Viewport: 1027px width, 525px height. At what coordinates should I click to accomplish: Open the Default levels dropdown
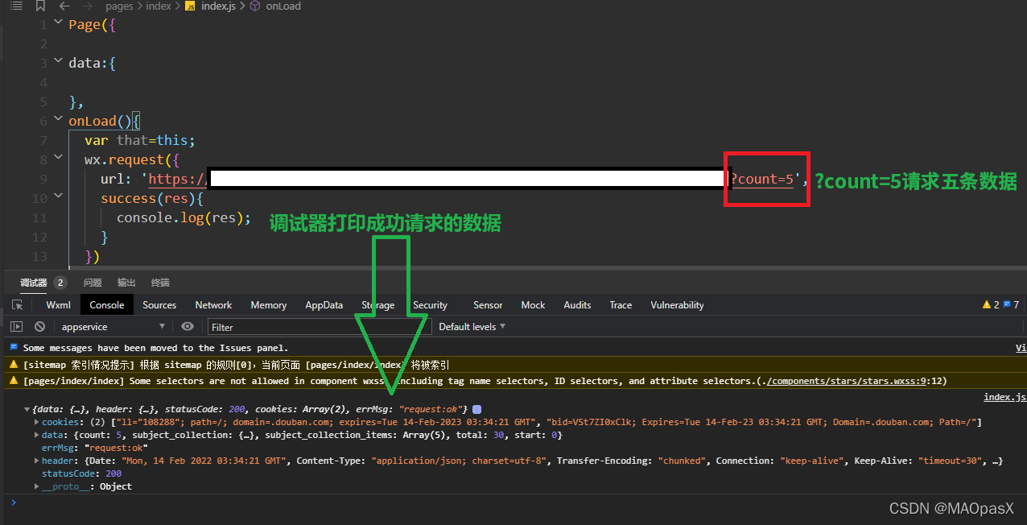[472, 327]
